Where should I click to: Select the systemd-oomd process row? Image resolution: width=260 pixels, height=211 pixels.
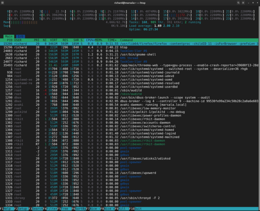tap(129, 79)
